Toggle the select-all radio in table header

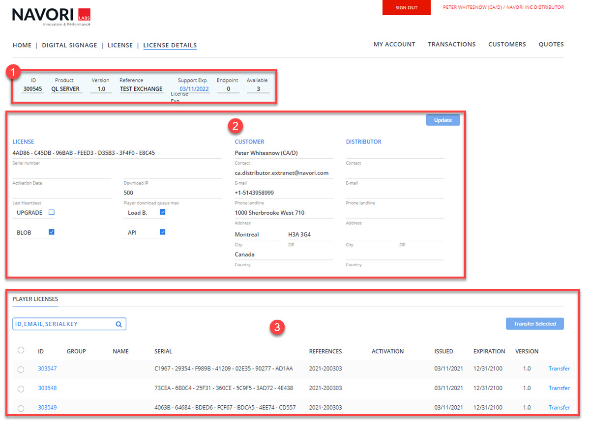[x=21, y=350]
